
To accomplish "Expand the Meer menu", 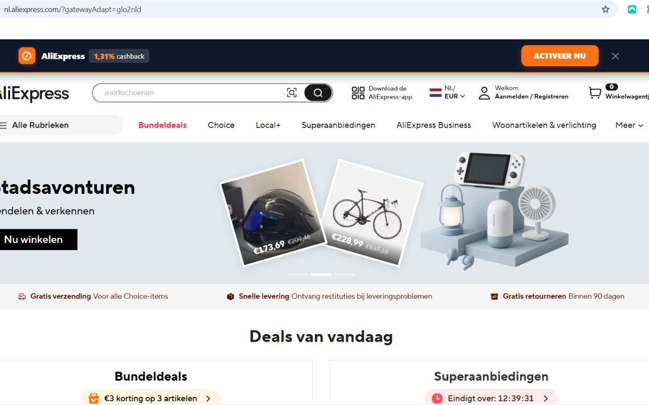I will pyautogui.click(x=629, y=125).
